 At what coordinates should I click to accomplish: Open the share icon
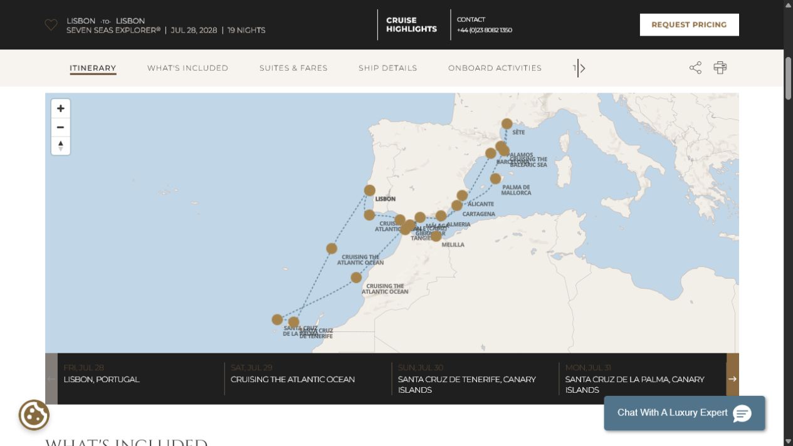(x=695, y=68)
